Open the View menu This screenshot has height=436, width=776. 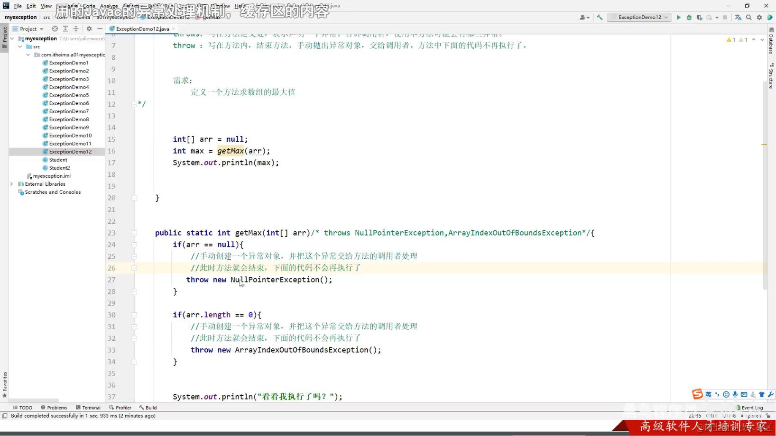46,6
